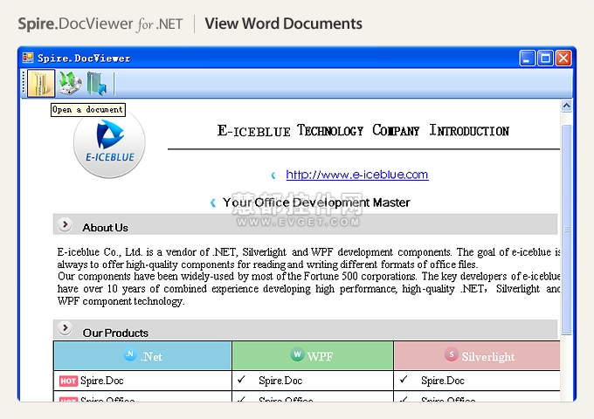The image size is (594, 419).
Task: Expand the Our Products section arrow
Action: point(66,328)
